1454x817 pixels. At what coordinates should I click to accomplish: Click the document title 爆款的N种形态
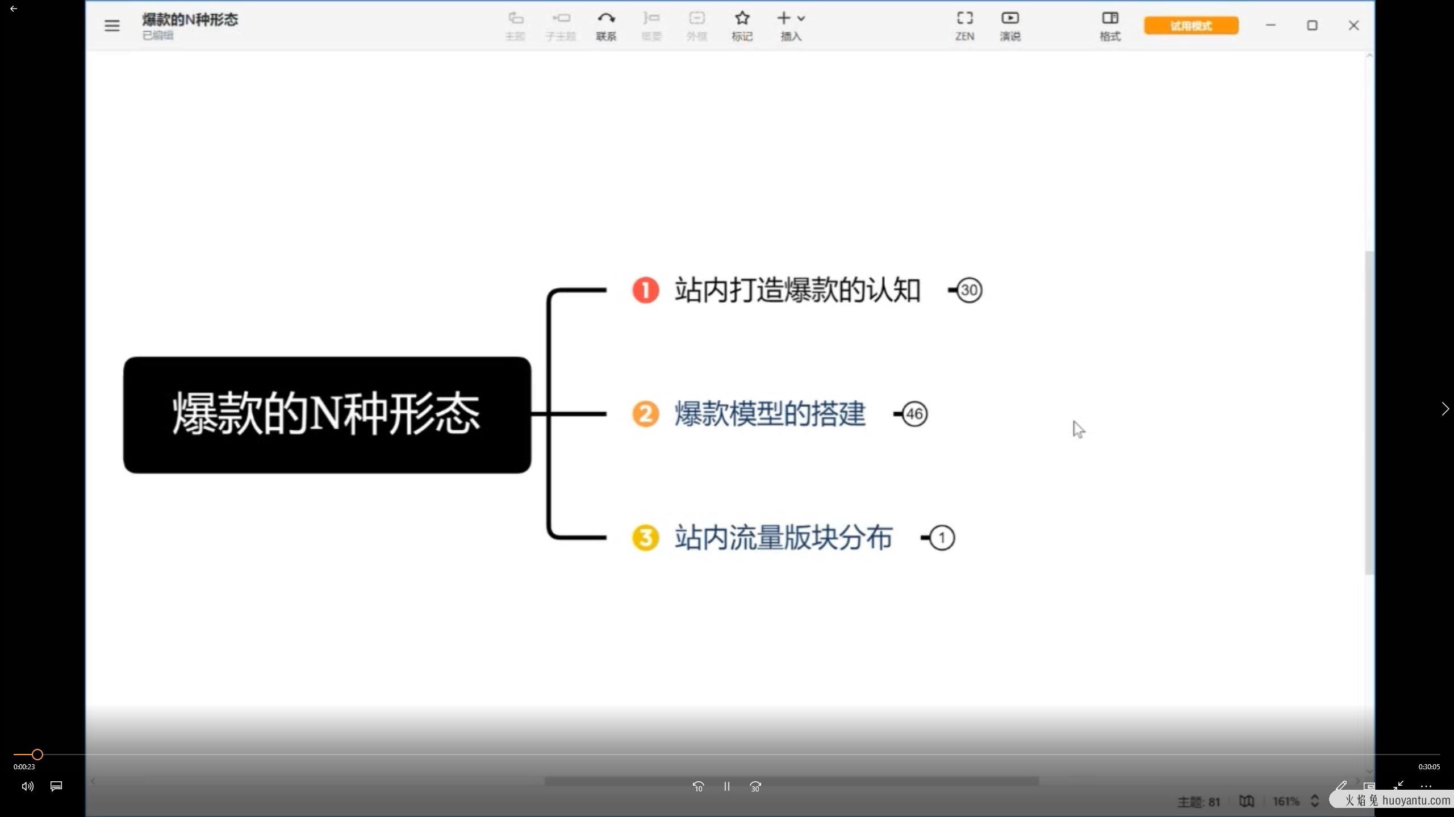[190, 20]
